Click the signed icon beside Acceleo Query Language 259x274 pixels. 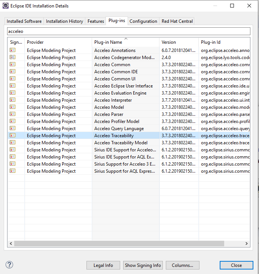pyautogui.click(x=12, y=129)
